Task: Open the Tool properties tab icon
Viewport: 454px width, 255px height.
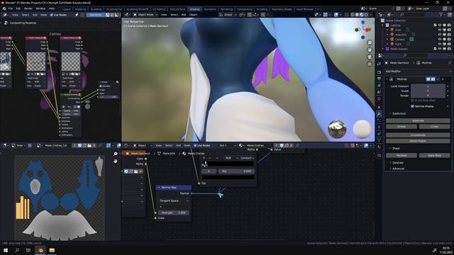Action: pos(380,64)
